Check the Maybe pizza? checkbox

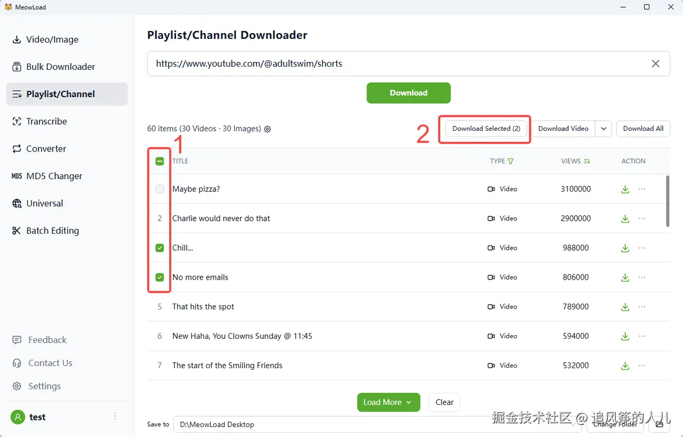tap(160, 189)
